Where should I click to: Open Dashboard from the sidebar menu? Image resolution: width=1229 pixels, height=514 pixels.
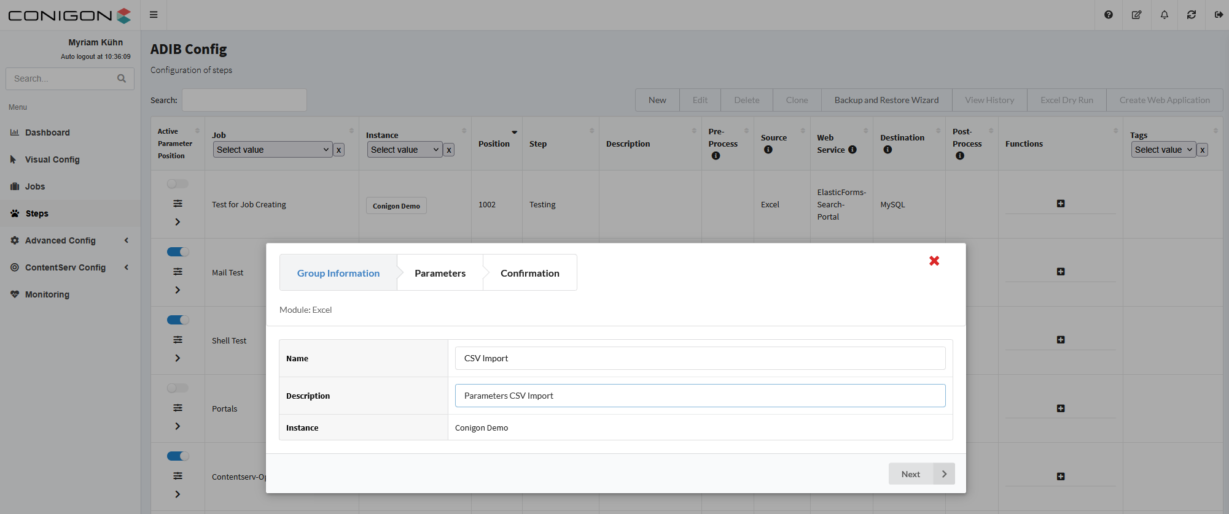point(47,132)
